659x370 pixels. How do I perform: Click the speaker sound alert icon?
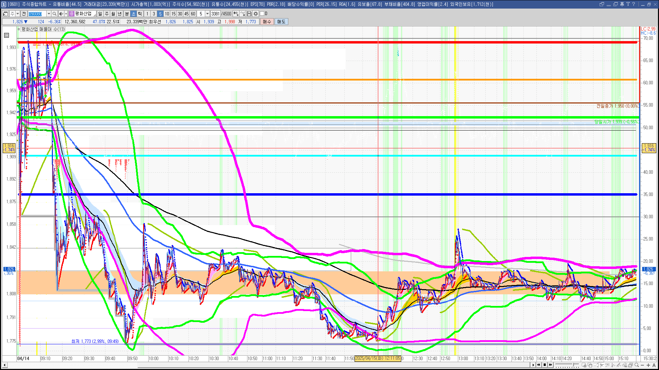click(61, 14)
